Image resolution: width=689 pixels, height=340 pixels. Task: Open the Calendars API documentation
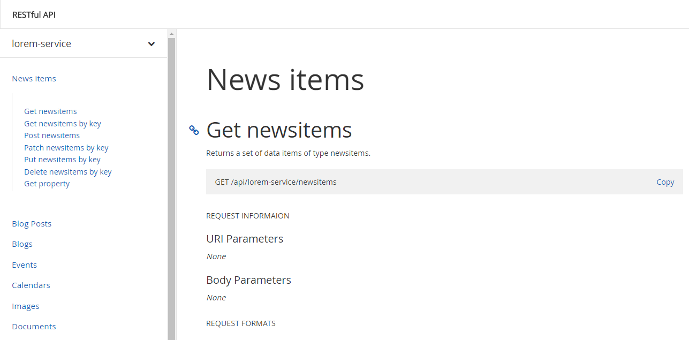click(31, 285)
